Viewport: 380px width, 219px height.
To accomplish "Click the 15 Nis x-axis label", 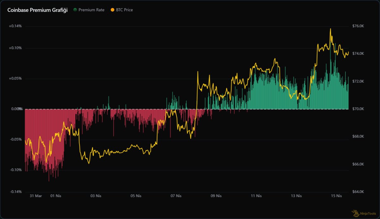I will pyautogui.click(x=336, y=196).
